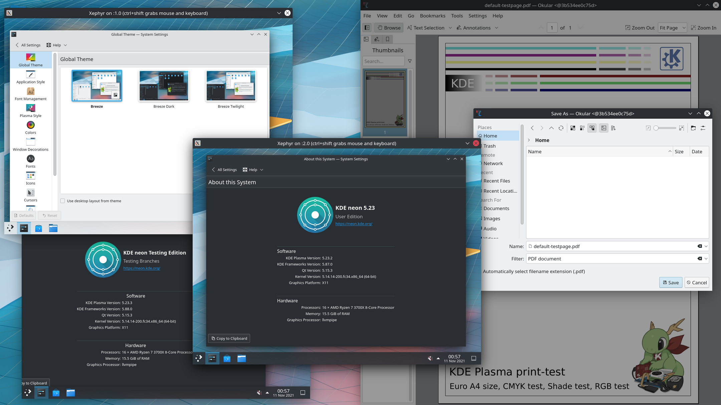
Task: Expand the Filter PDF document combo box
Action: [x=706, y=259]
